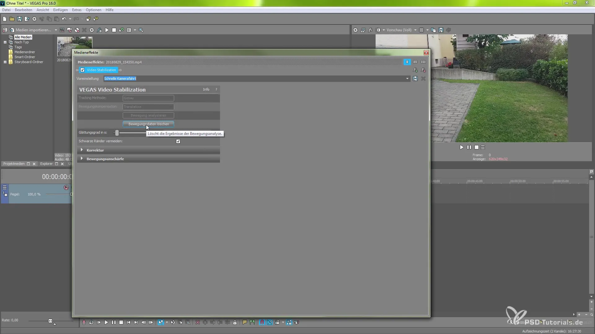Select the video clip thumbnail in media bin
Viewport: 595px width, 334px height.
(x=74, y=43)
